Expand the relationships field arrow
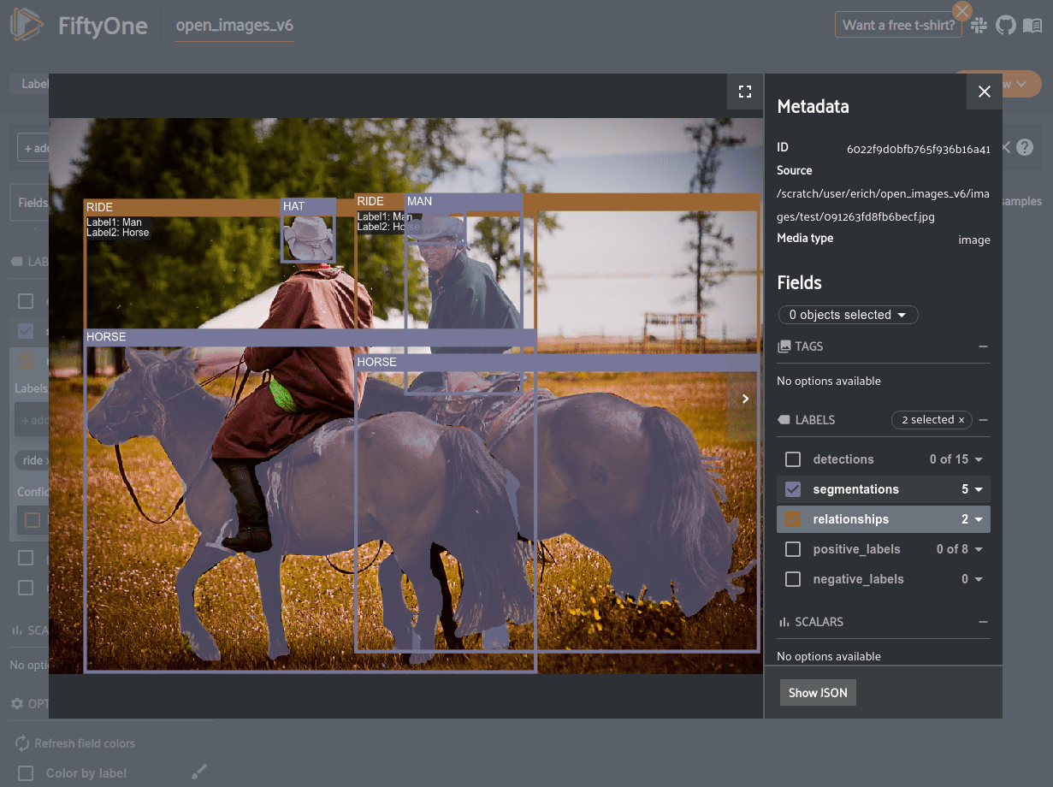 pos(979,519)
